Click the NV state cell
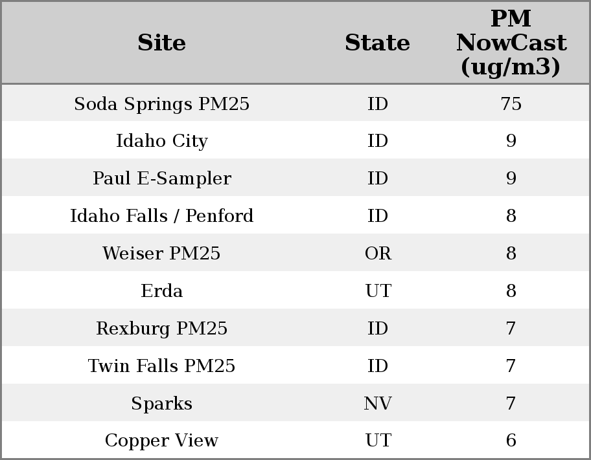This screenshot has width=591, height=460. 378,404
